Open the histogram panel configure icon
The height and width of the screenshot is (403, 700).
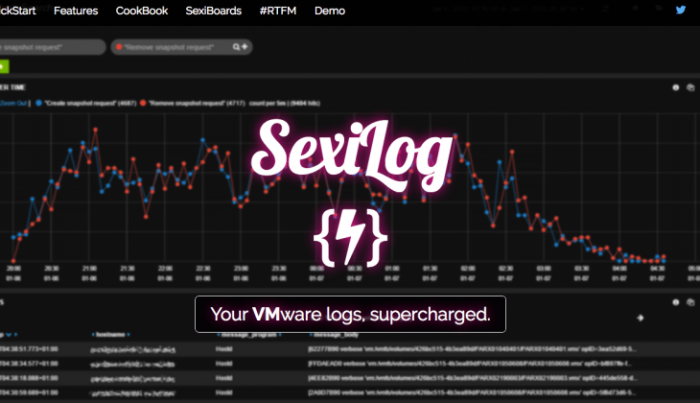(x=690, y=87)
